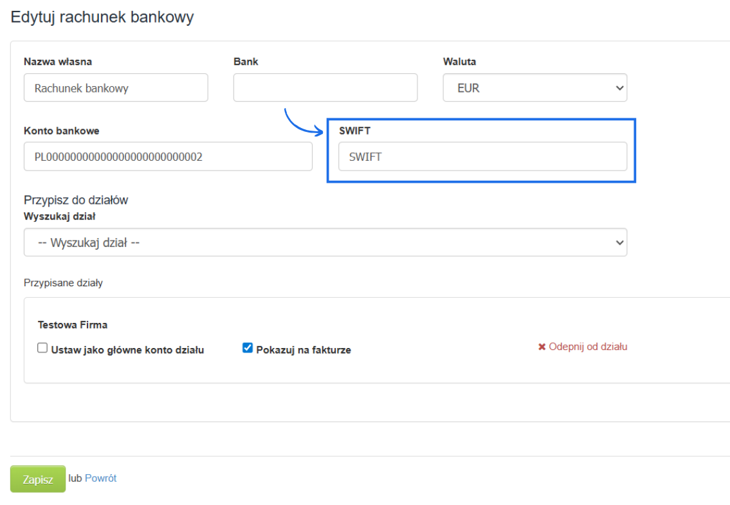Enable Ustaw jako główne konto działu checkbox
The height and width of the screenshot is (505, 730).
(42, 348)
